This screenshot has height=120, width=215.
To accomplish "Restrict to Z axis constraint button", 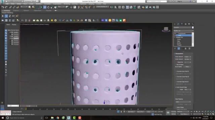I will click(x=10, y=16).
